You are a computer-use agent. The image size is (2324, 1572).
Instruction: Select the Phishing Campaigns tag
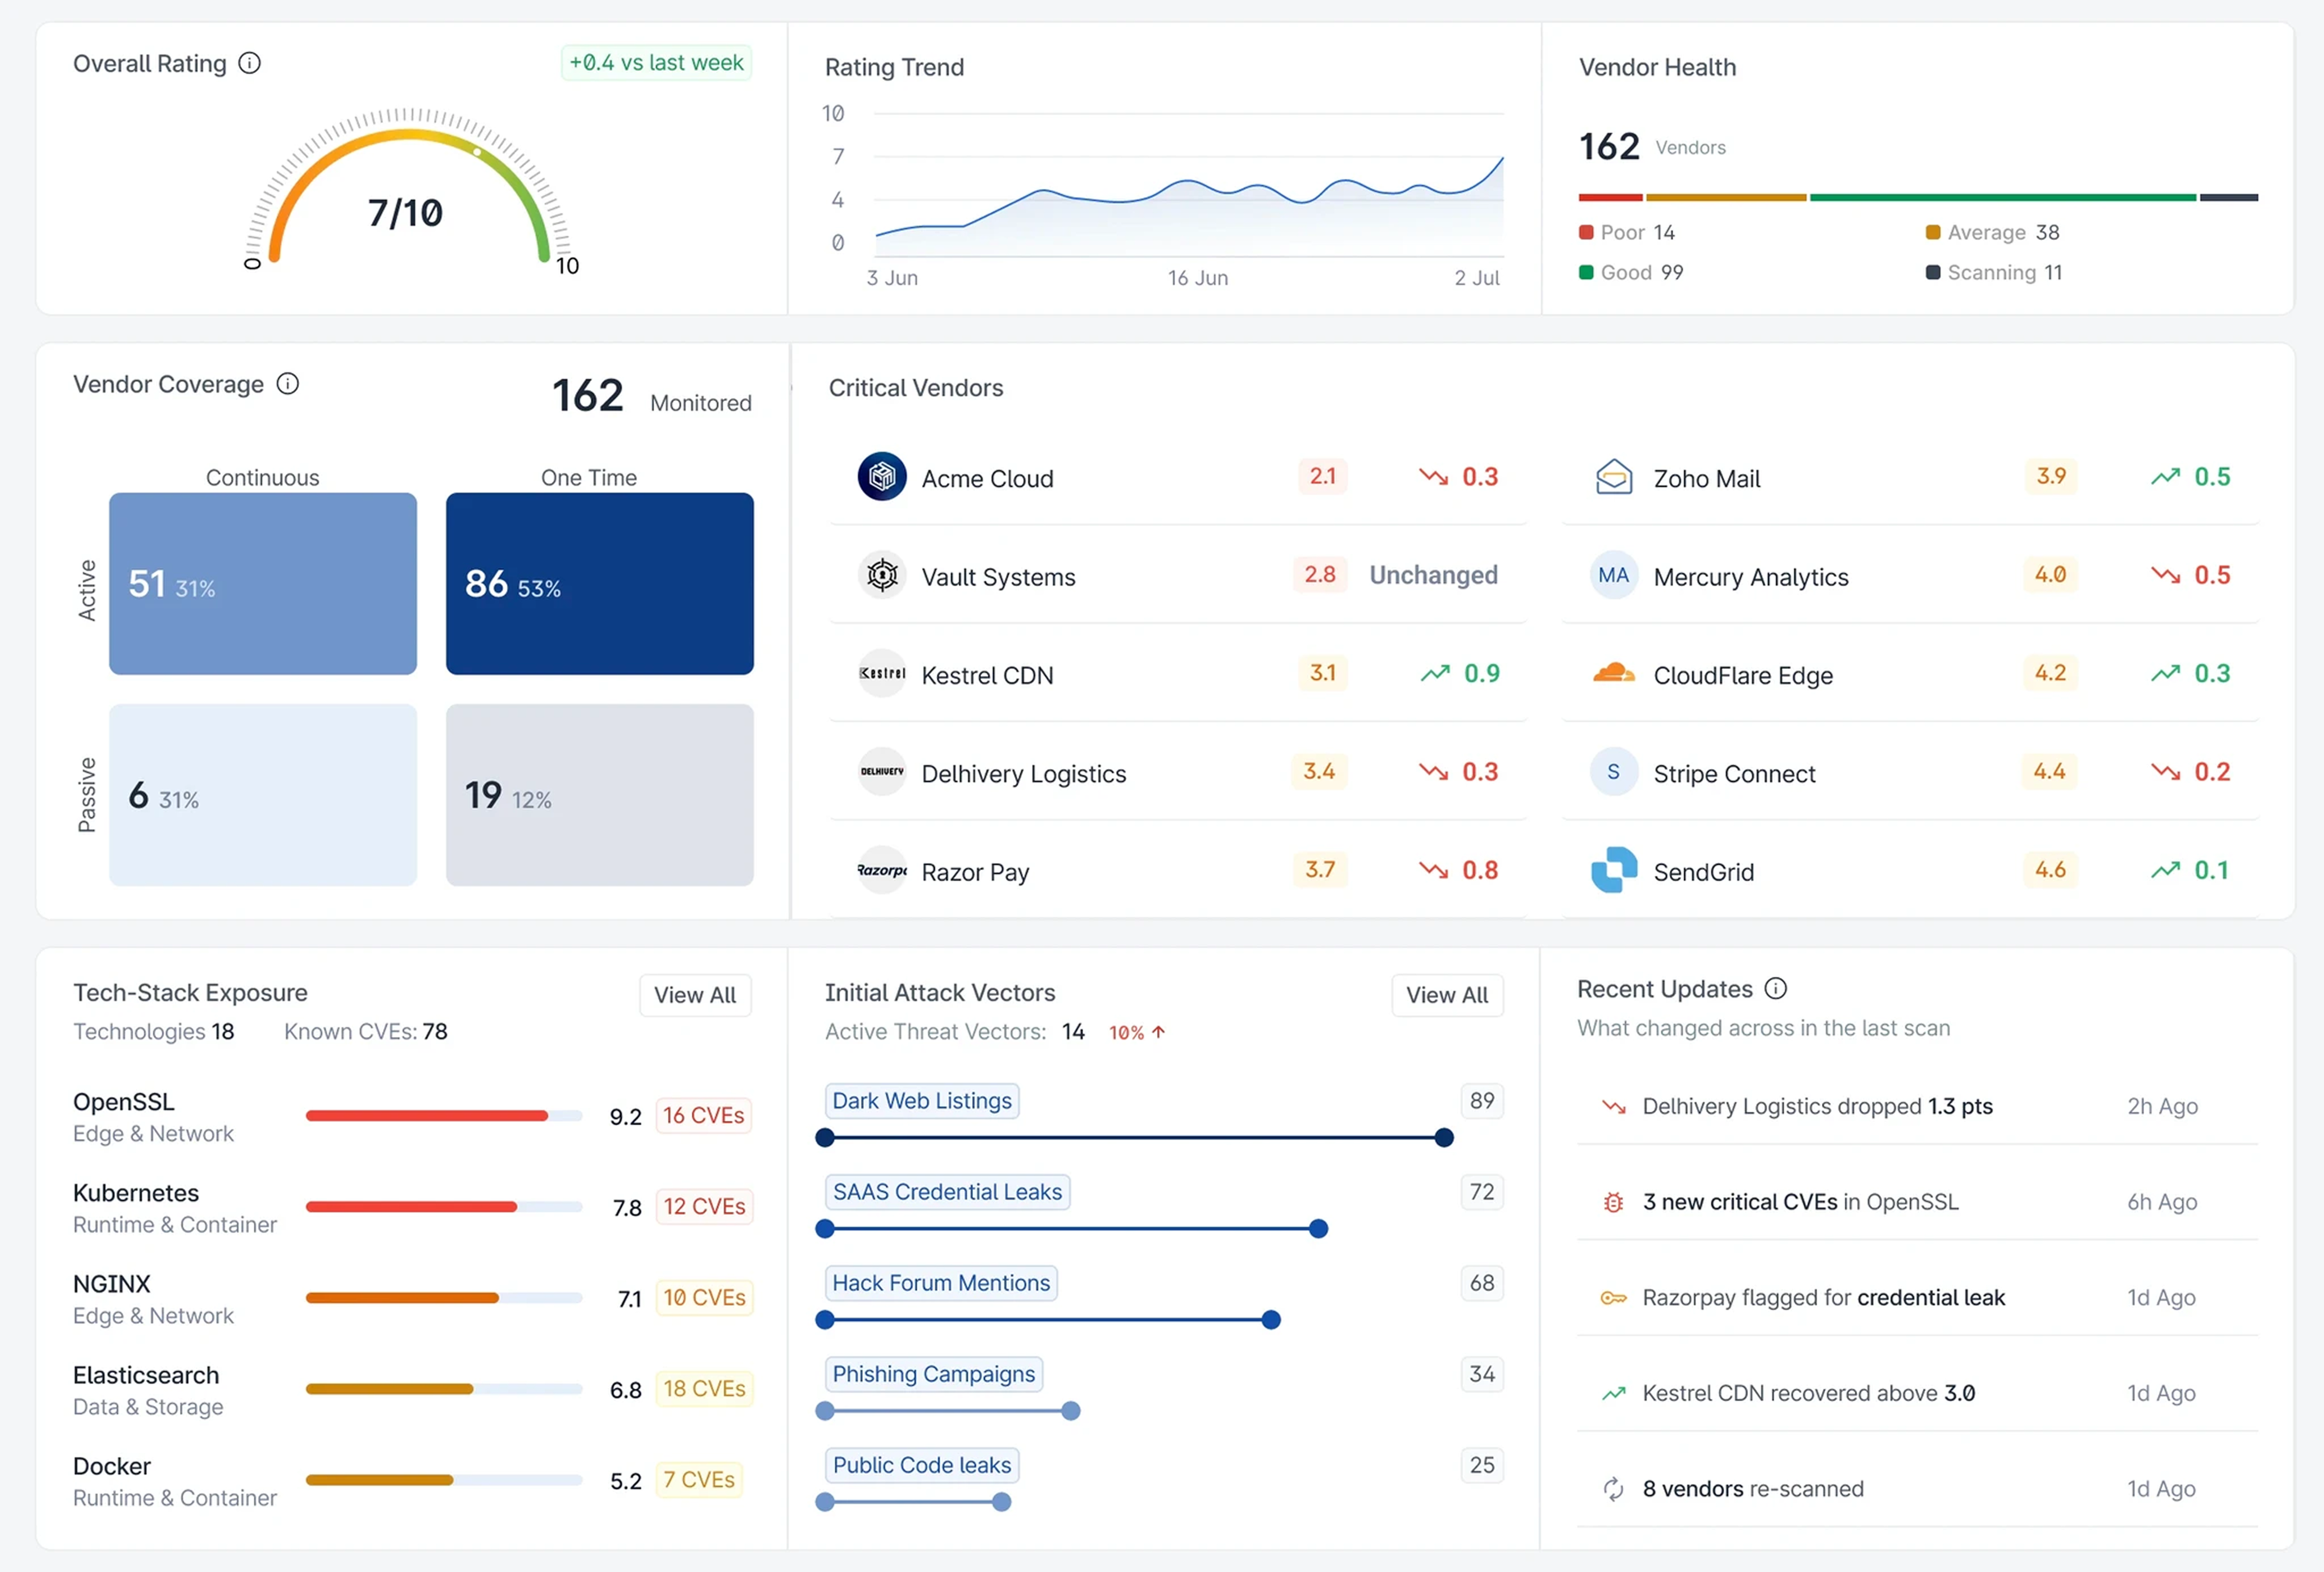(933, 1374)
